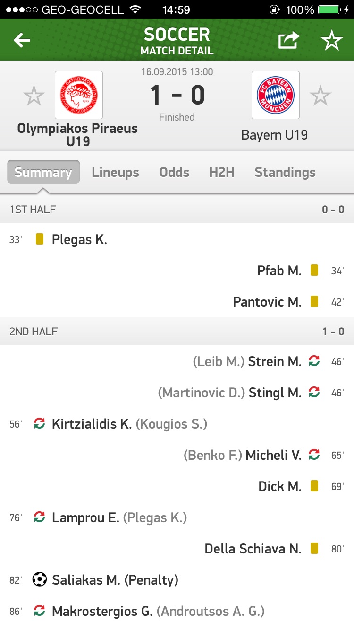Tap the back arrow in header
Image resolution: width=354 pixels, height=631 pixels.
click(22, 41)
